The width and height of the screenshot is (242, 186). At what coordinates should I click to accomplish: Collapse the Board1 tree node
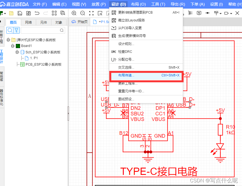[13, 46]
